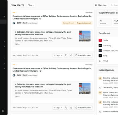Select Tesla in Top affected
The image size is (118, 115).
pos(105,40)
